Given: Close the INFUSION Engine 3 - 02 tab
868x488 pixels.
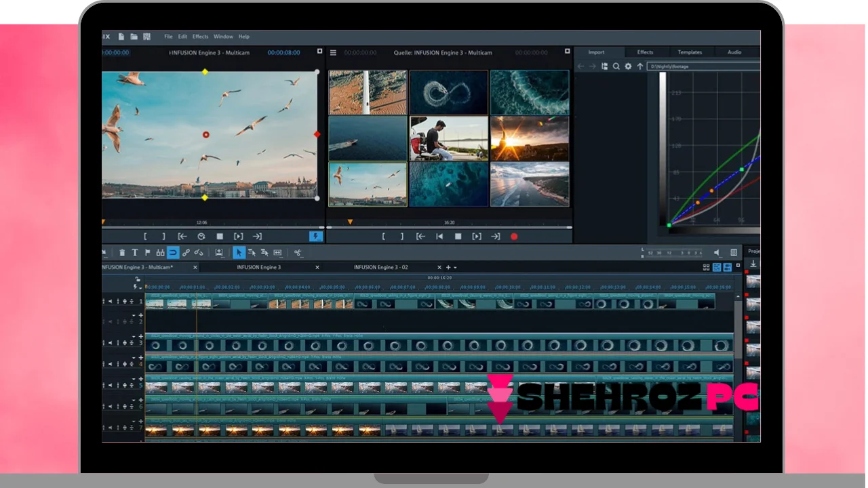Looking at the screenshot, I should 439,267.
